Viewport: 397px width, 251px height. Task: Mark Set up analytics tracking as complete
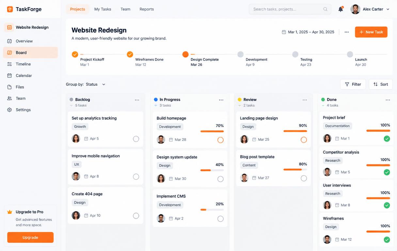(136, 139)
